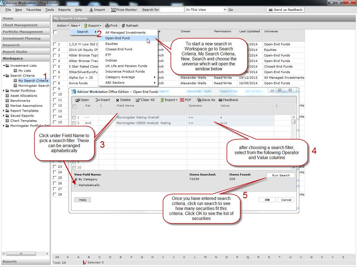The width and height of the screenshot is (357, 267).
Task: Choose Open-End Fund from the submenu
Action: click(117, 38)
